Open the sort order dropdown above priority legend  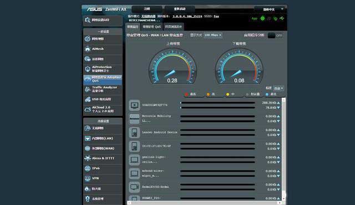[x=278, y=88]
